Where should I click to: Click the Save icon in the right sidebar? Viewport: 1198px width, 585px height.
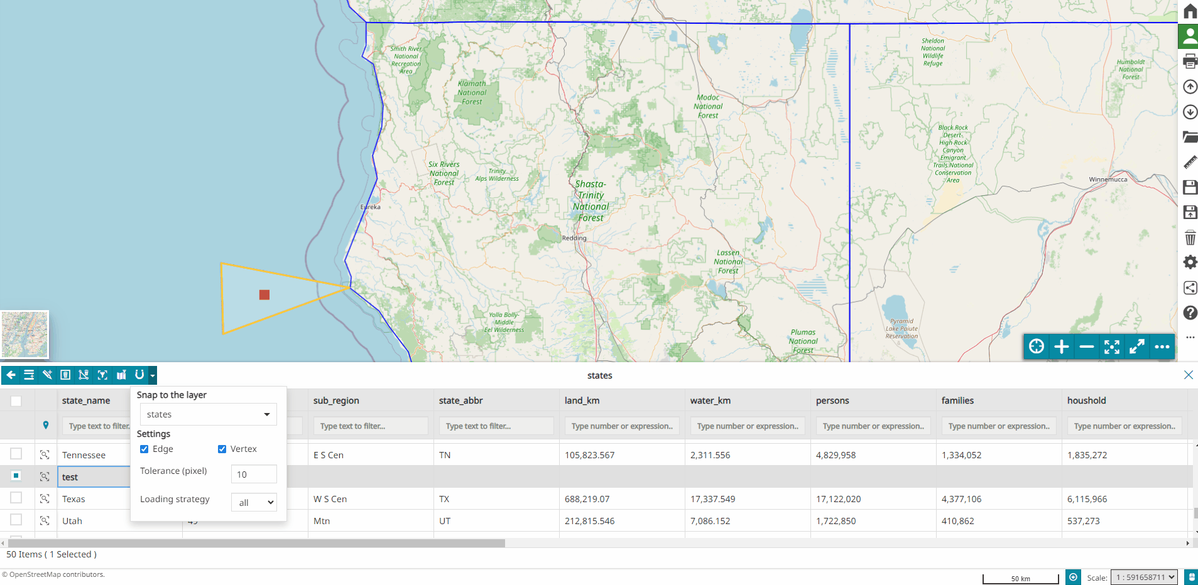pyautogui.click(x=1189, y=187)
